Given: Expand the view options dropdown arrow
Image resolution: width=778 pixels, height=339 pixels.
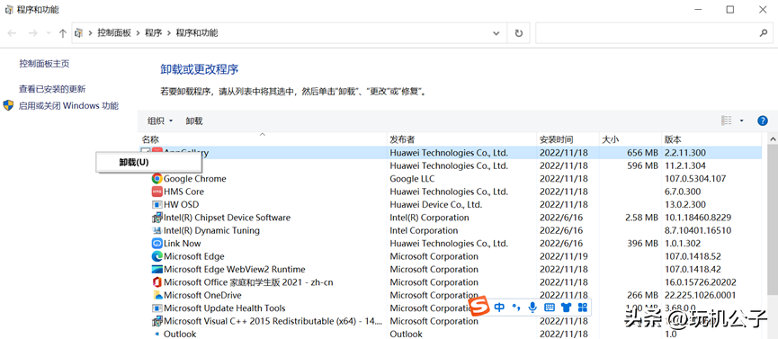Looking at the screenshot, I should click(742, 120).
